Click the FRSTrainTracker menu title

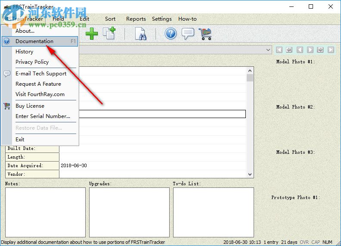tap(24, 19)
